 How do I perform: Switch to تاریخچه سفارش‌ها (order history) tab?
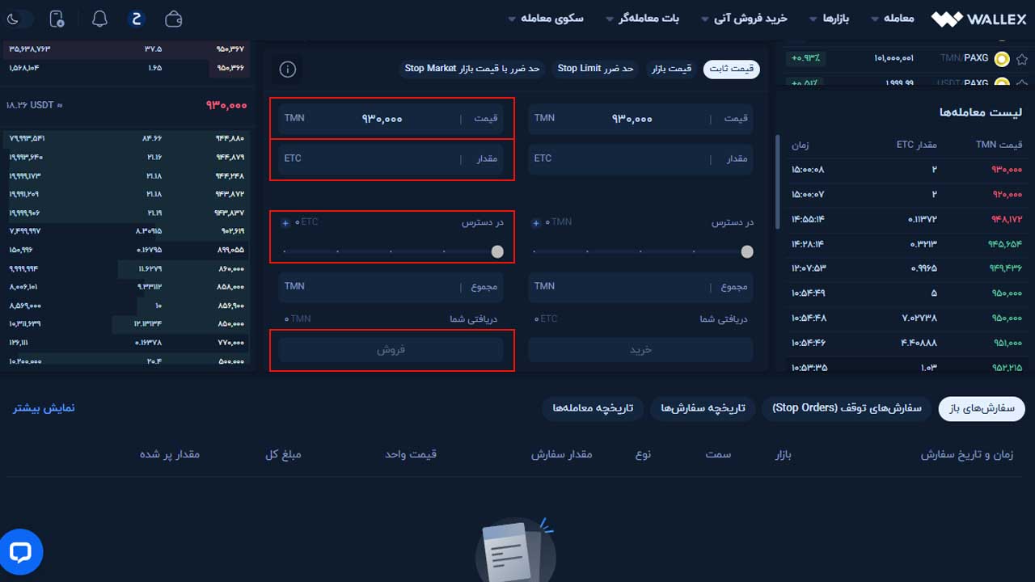click(x=703, y=408)
